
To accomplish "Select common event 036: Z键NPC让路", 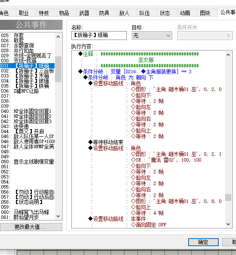I will pyautogui.click(x=27, y=91).
